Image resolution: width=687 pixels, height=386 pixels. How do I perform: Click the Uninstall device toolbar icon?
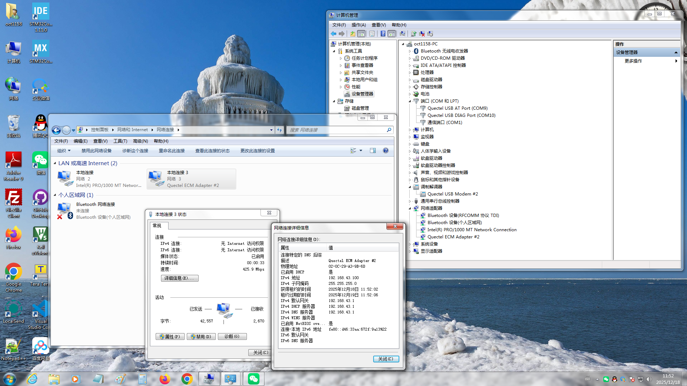pos(422,34)
